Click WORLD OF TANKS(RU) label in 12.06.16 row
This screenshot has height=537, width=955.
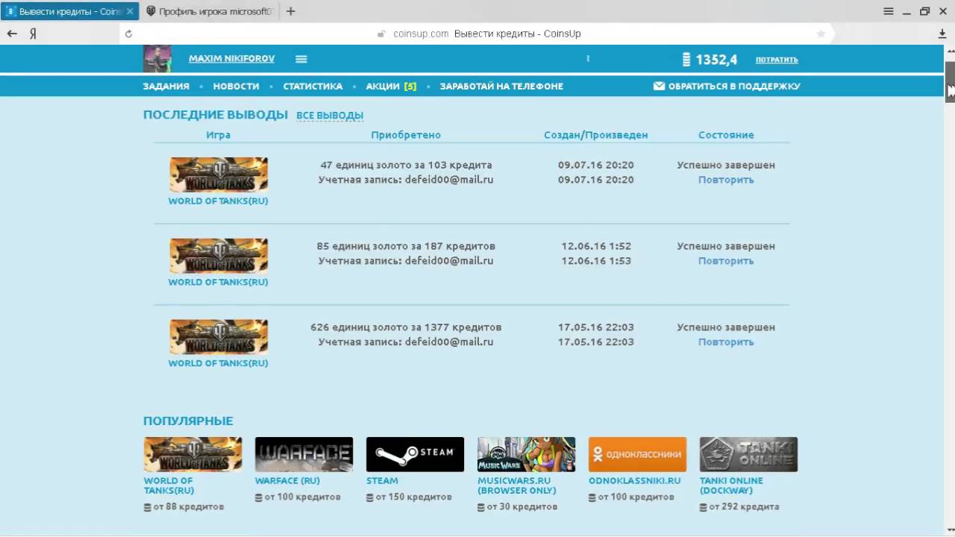click(x=218, y=283)
